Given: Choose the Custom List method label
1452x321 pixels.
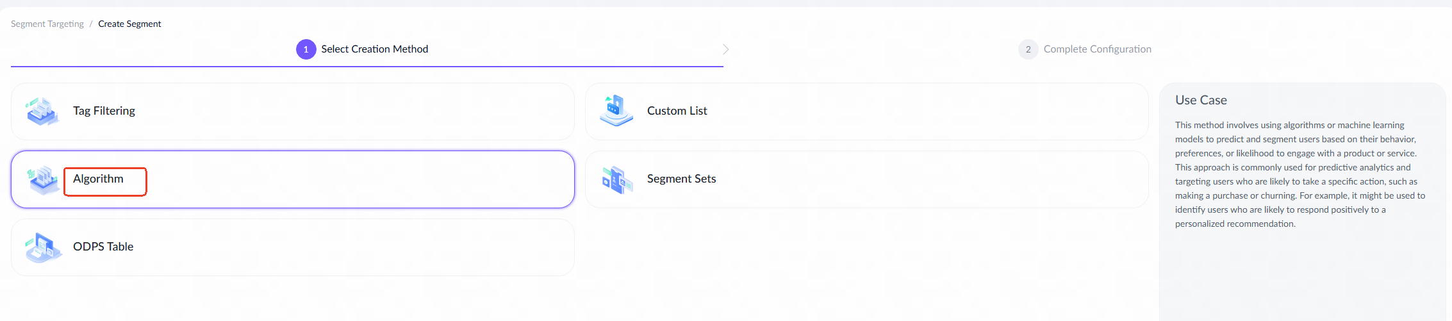Looking at the screenshot, I should click(x=677, y=111).
